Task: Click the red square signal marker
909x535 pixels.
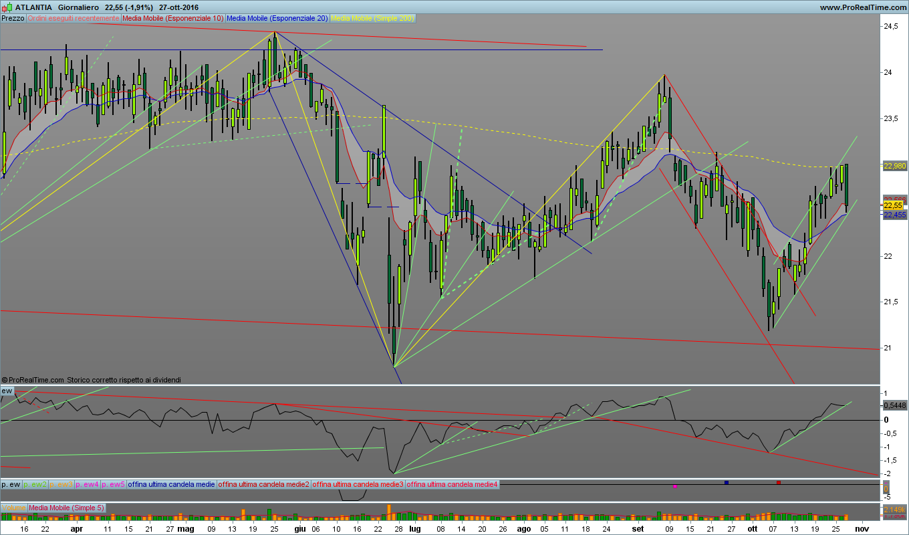Action: click(x=778, y=482)
